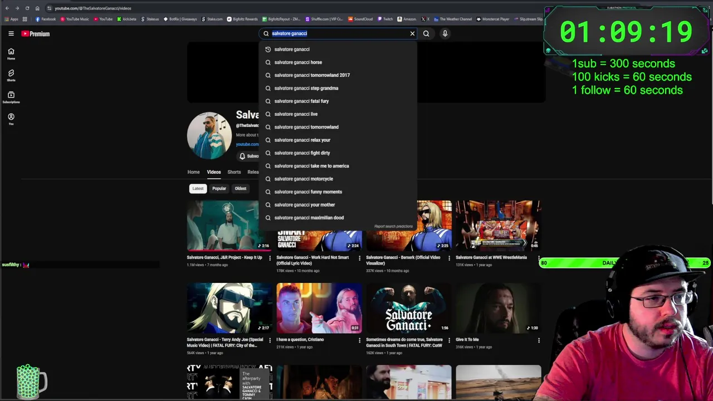Open the kick.beta bookmark
Viewport: 713px width, 401px height.
pos(127,19)
